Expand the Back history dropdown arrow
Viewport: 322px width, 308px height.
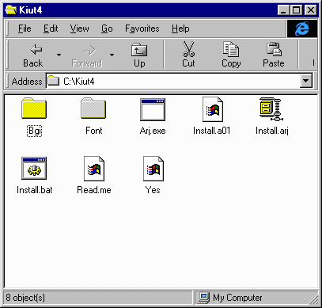[59, 55]
